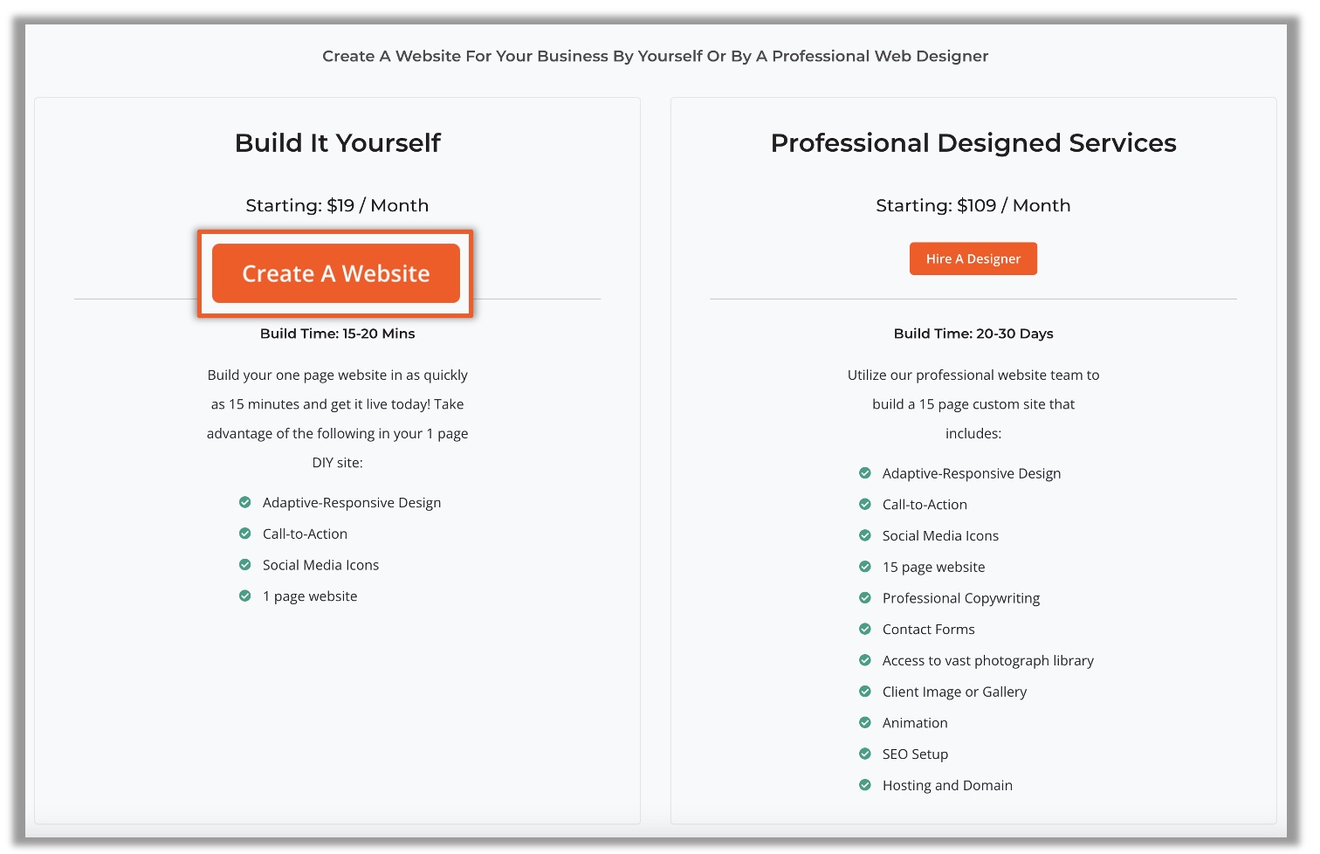Click checkmark icon next to 1 page website
This screenshot has height=854, width=1320.
[x=245, y=596]
